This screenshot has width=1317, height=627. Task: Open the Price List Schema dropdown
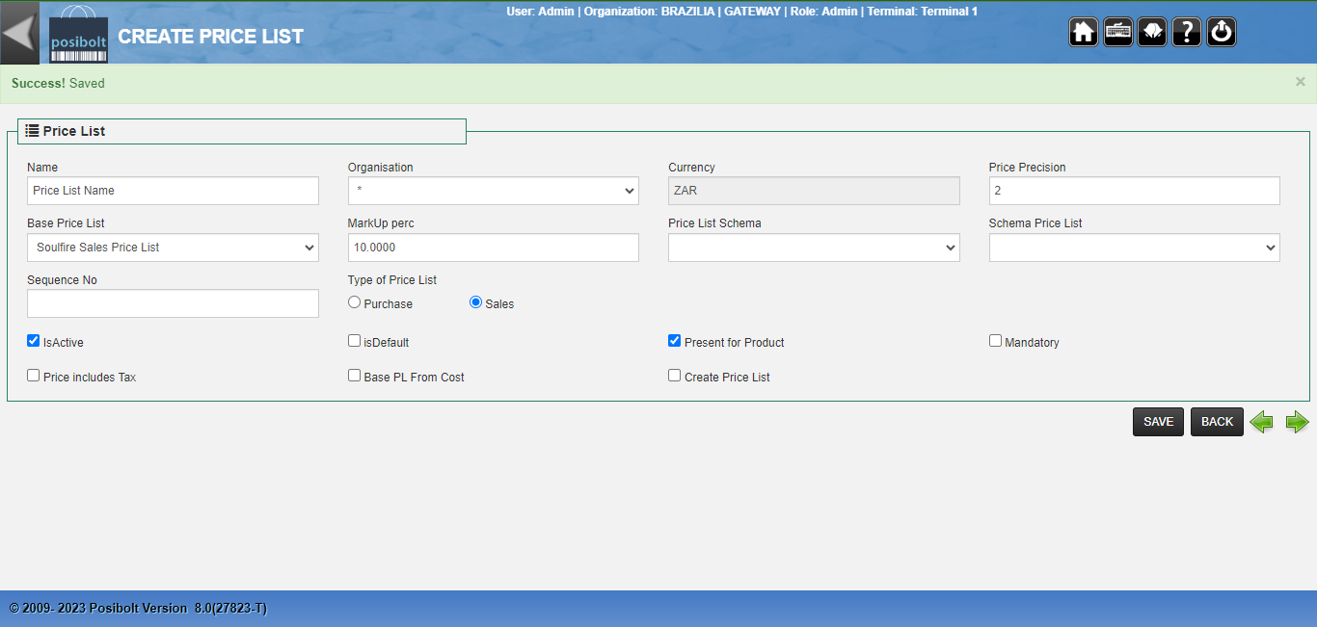pyautogui.click(x=814, y=248)
